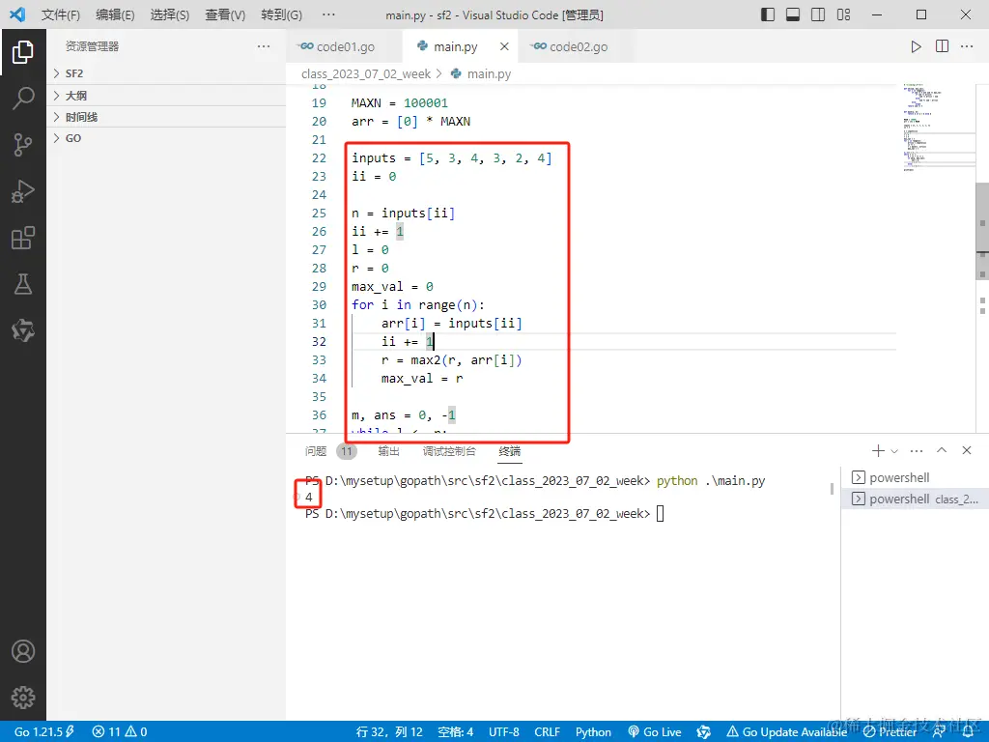Select the 终端 terminal tab

(x=510, y=451)
